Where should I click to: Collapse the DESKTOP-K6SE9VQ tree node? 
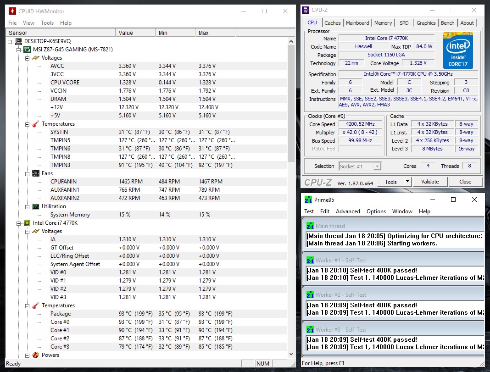click(10, 42)
